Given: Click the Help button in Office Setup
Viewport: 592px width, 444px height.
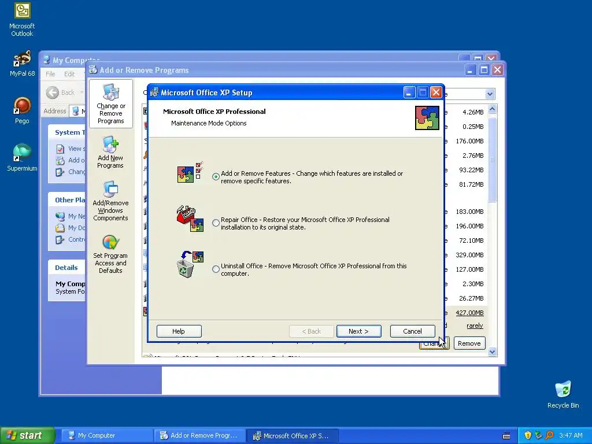Looking at the screenshot, I should pos(179,331).
